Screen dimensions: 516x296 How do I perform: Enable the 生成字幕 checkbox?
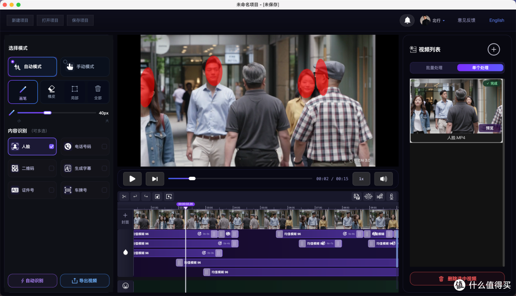[104, 168]
